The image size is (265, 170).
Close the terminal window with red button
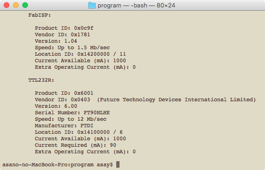point(7,5)
